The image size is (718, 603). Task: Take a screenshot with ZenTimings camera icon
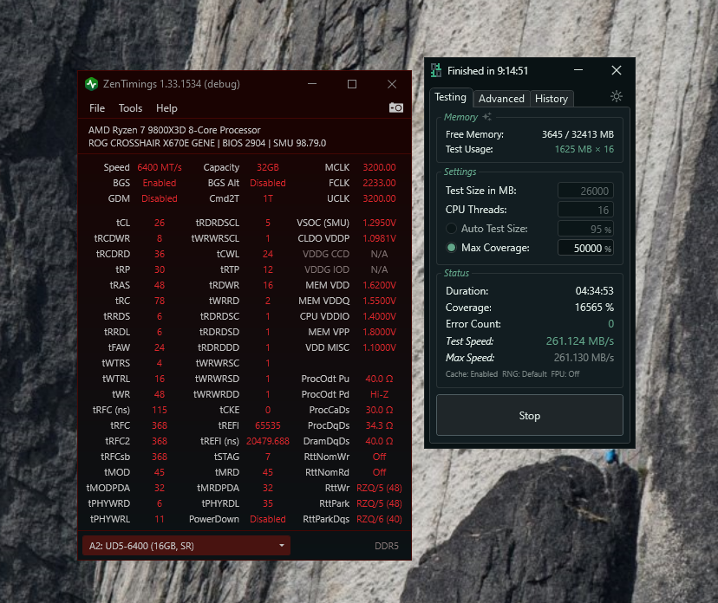pos(396,107)
